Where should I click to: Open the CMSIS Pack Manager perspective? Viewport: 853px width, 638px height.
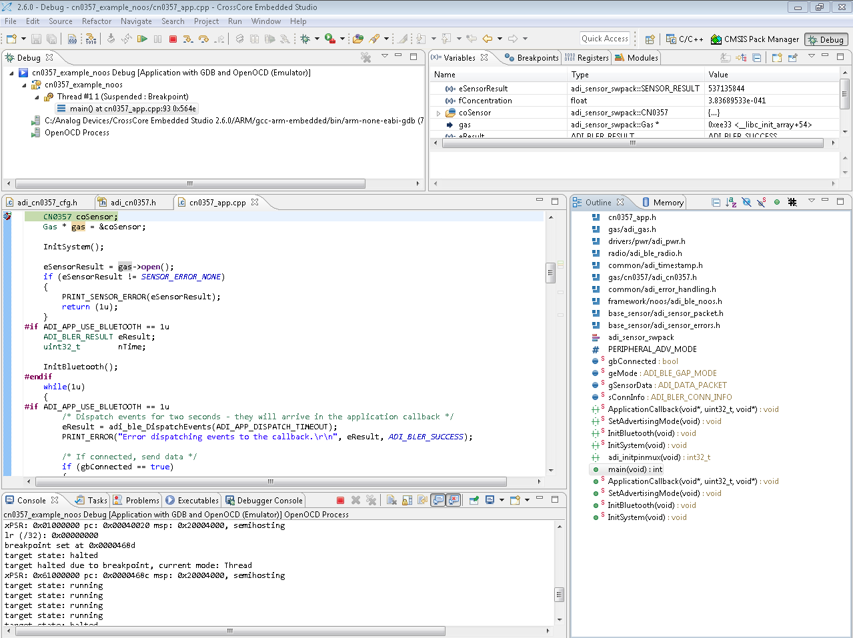point(755,39)
